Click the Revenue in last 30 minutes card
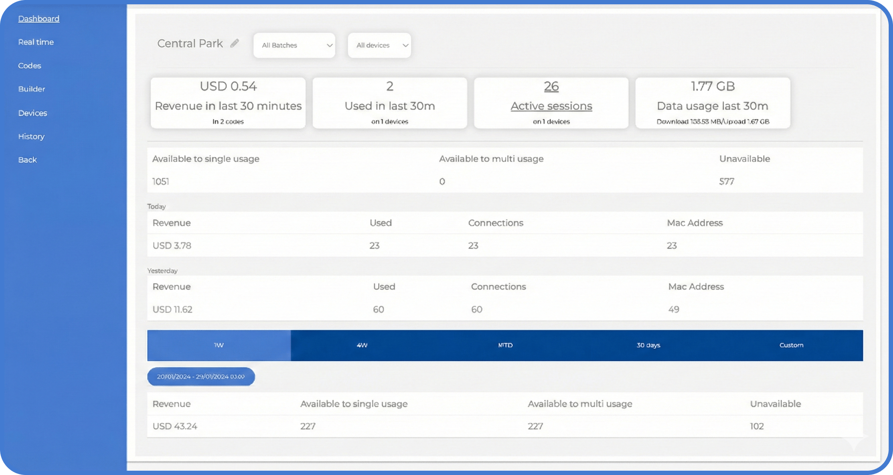Screen dimensions: 893x475 tap(228, 103)
